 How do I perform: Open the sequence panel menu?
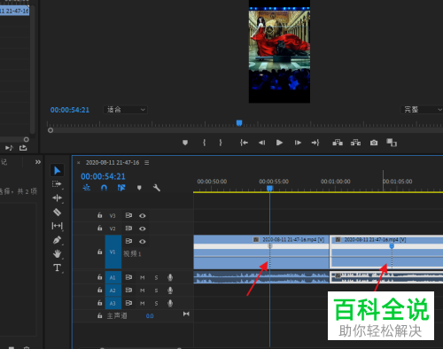pyautogui.click(x=147, y=163)
